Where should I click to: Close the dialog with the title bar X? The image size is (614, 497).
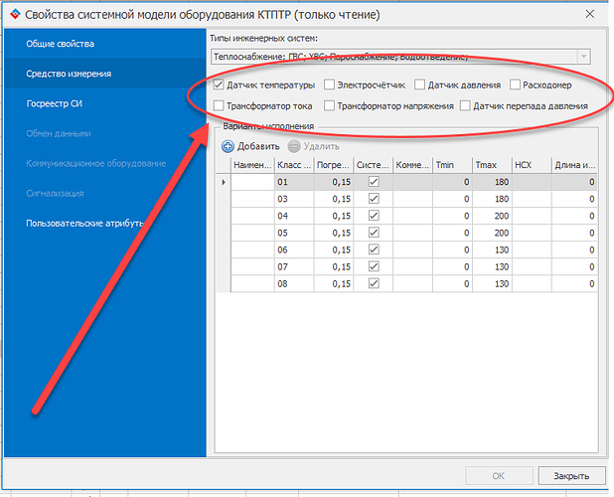[x=591, y=14]
